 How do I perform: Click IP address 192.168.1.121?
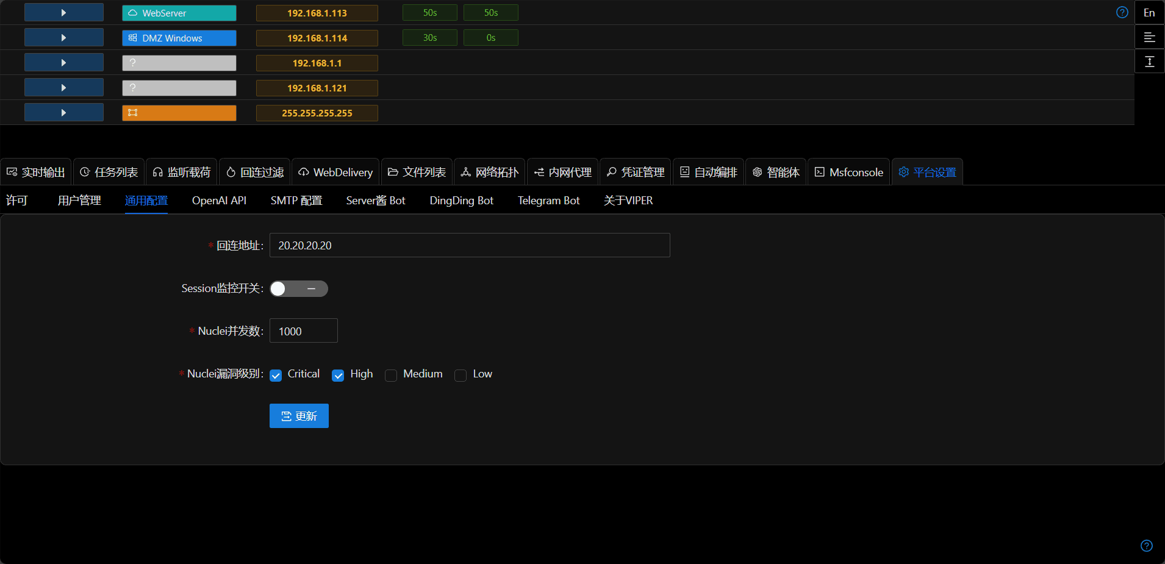(317, 88)
